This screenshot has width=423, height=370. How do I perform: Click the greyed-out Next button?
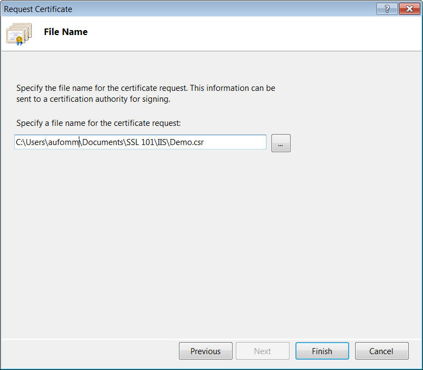tap(262, 351)
